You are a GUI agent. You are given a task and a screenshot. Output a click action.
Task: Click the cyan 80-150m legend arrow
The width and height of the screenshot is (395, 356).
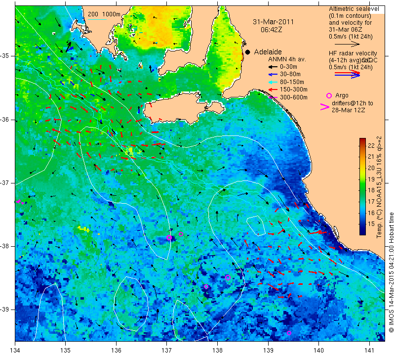click(x=273, y=82)
